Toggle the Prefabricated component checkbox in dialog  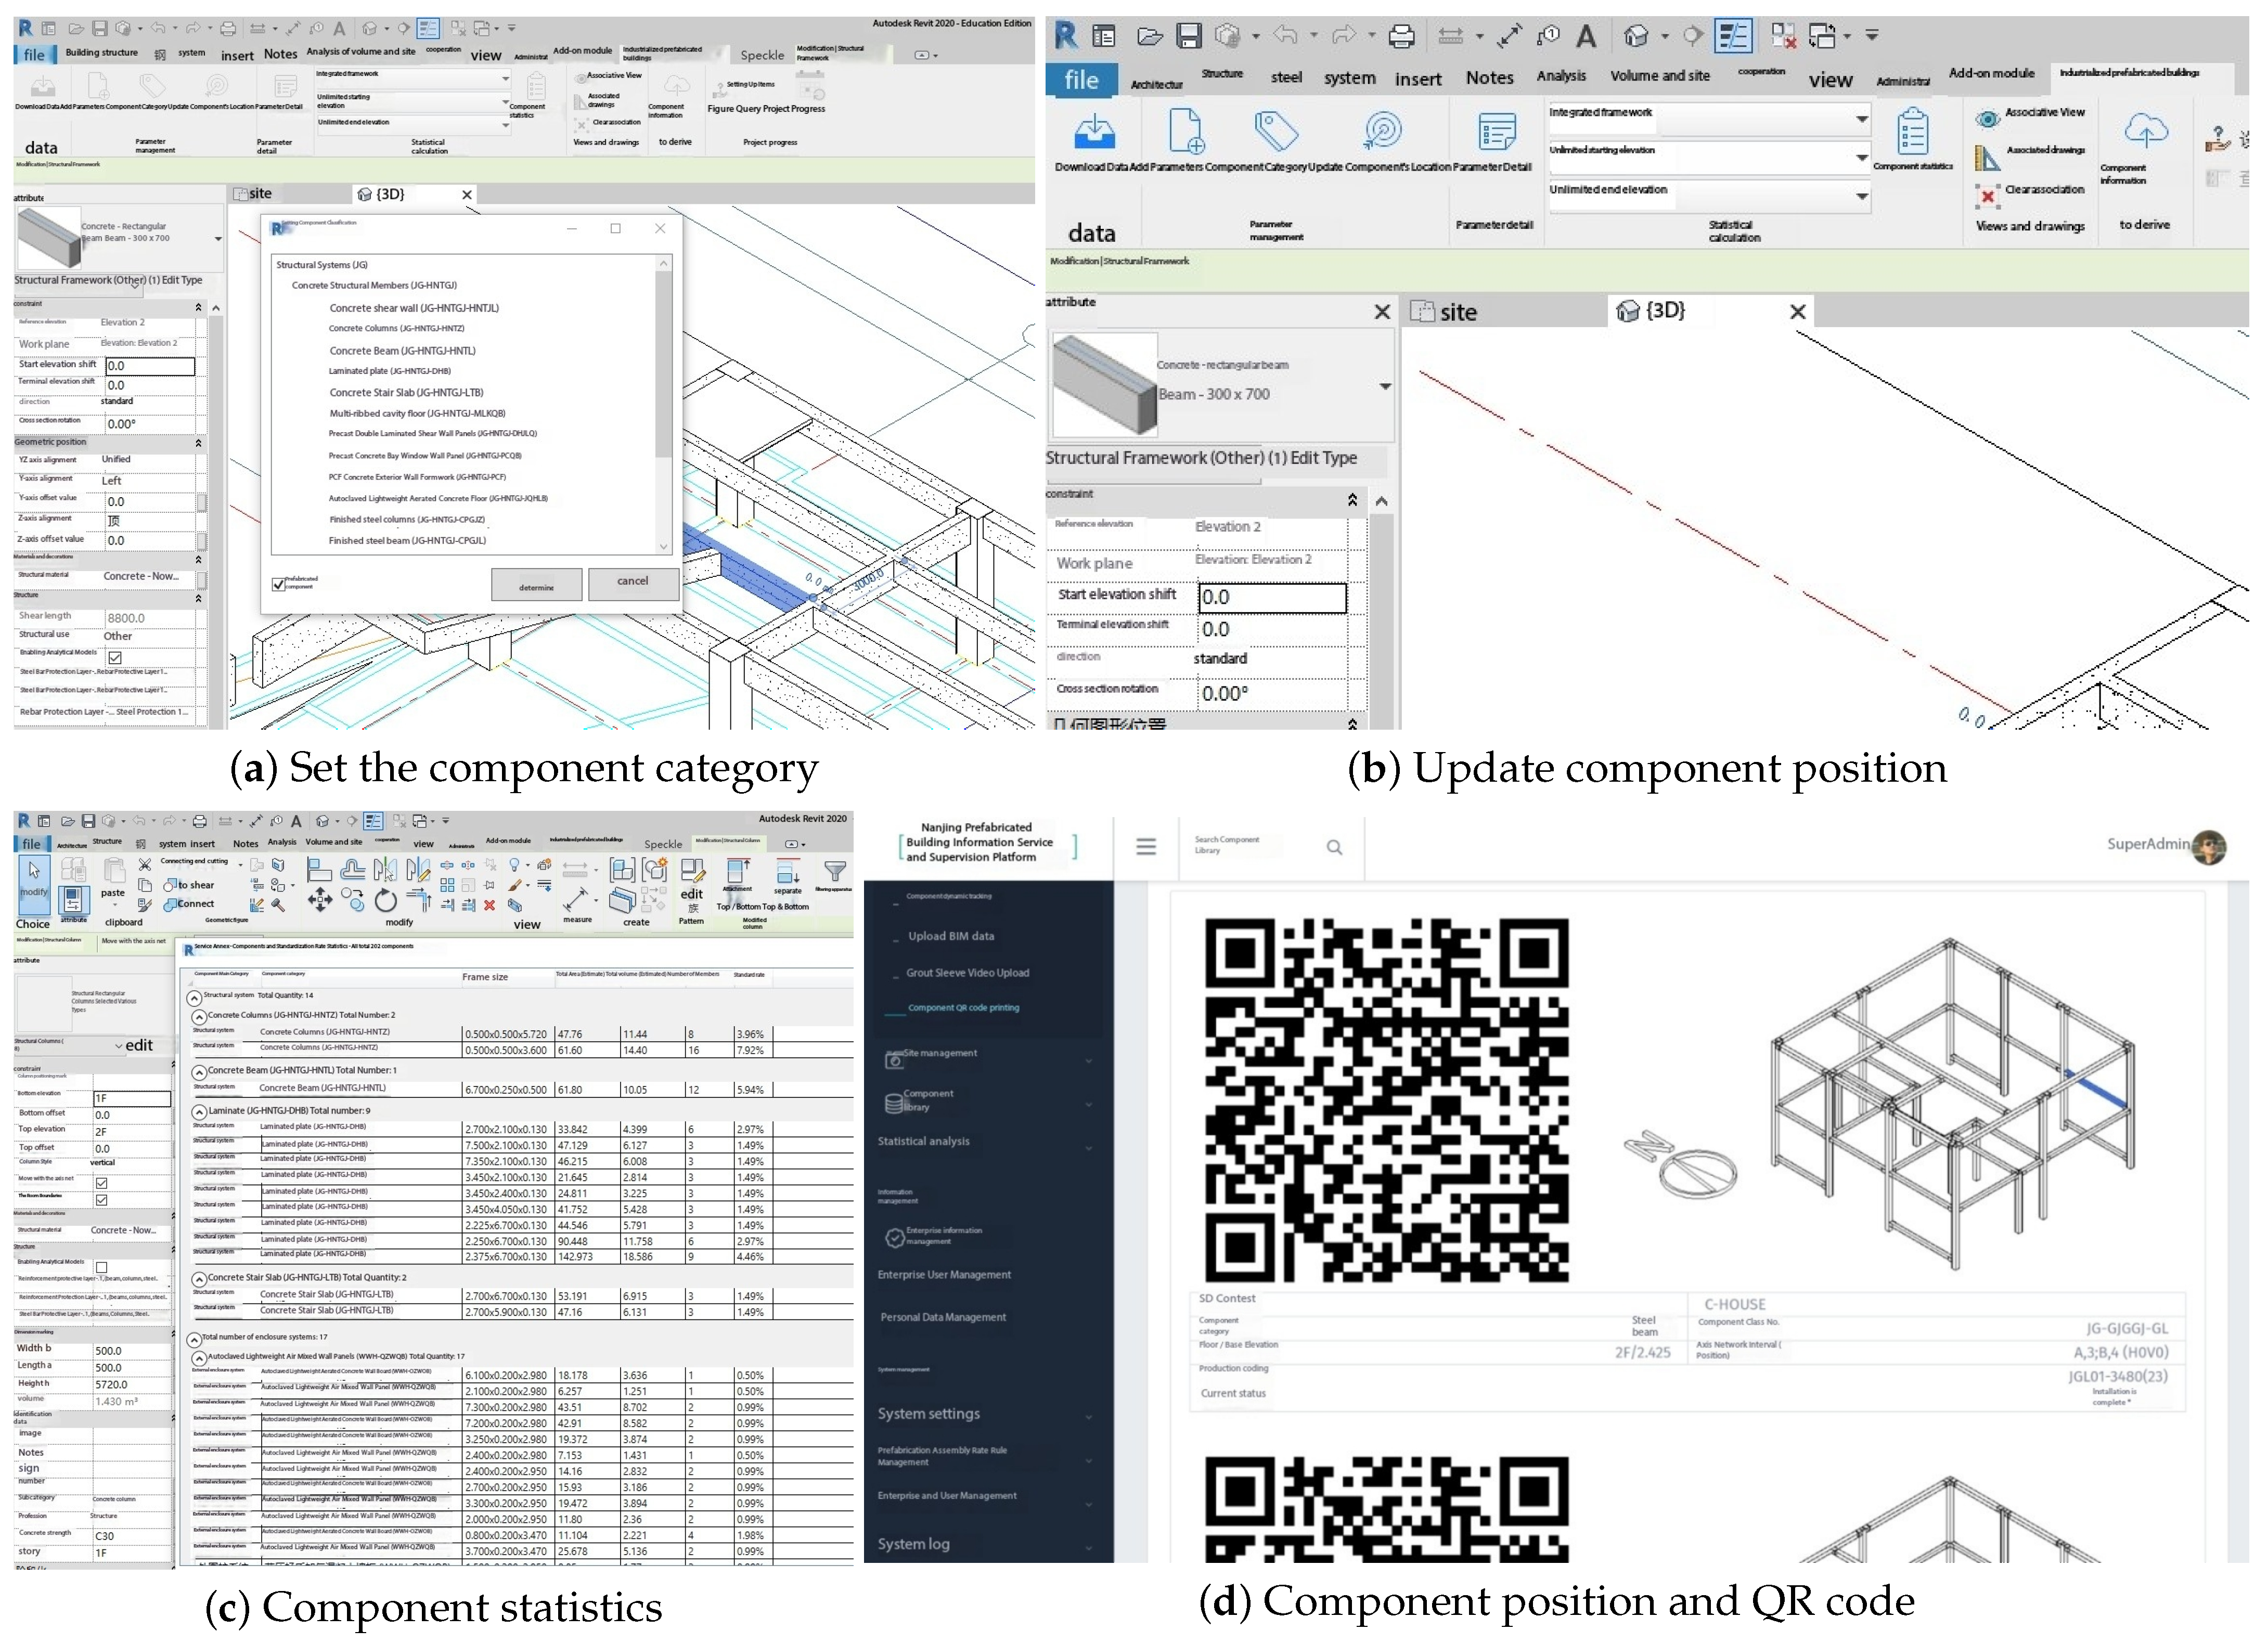pos(279,584)
